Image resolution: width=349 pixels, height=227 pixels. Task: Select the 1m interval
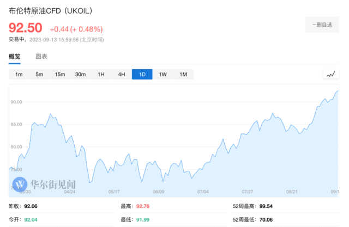pos(19,74)
